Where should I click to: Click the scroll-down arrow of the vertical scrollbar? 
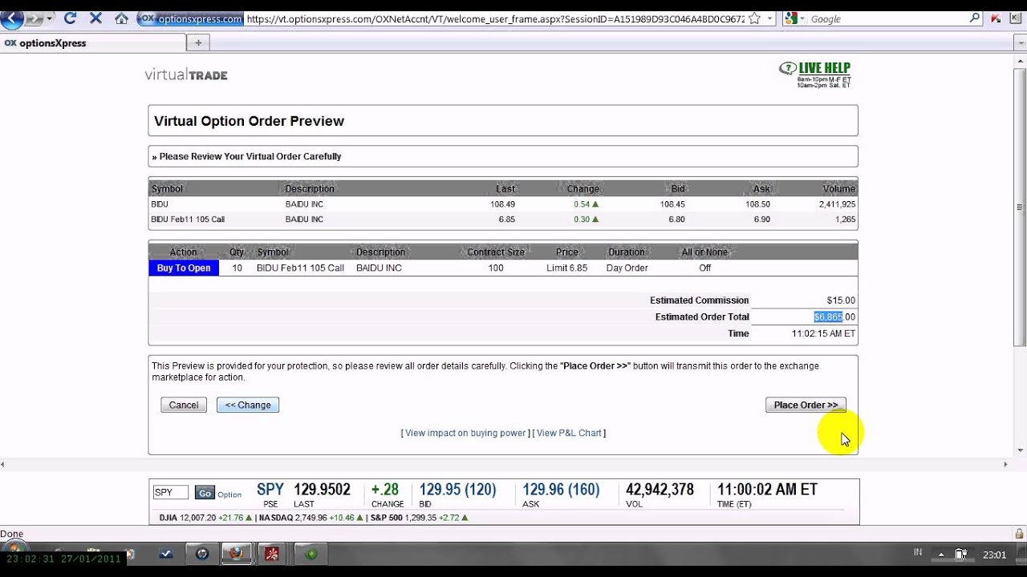[1020, 450]
